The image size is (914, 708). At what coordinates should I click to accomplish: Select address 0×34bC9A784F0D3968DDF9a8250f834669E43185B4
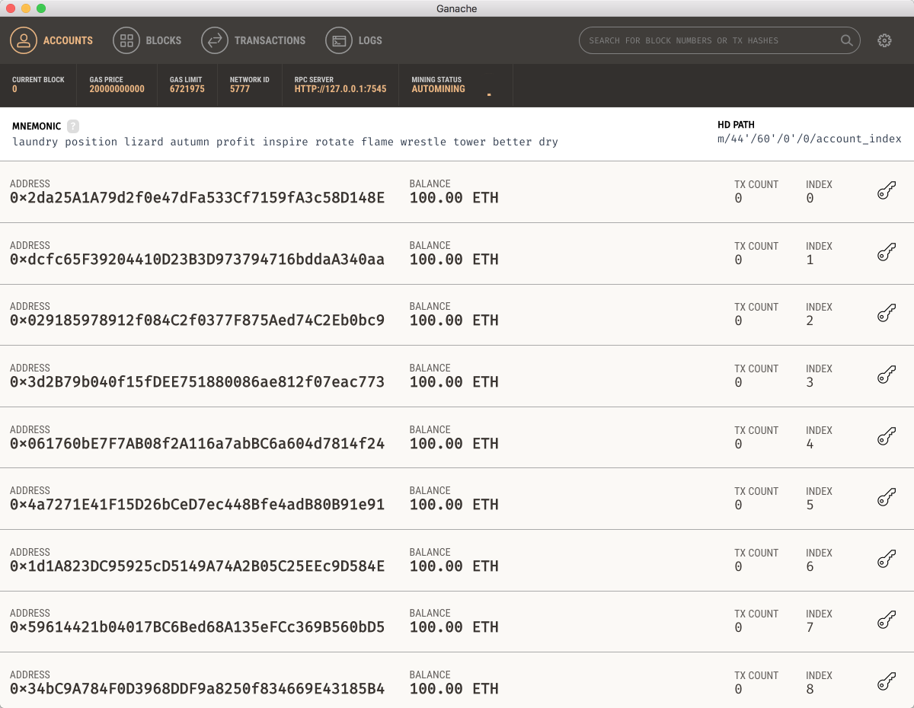coord(197,689)
